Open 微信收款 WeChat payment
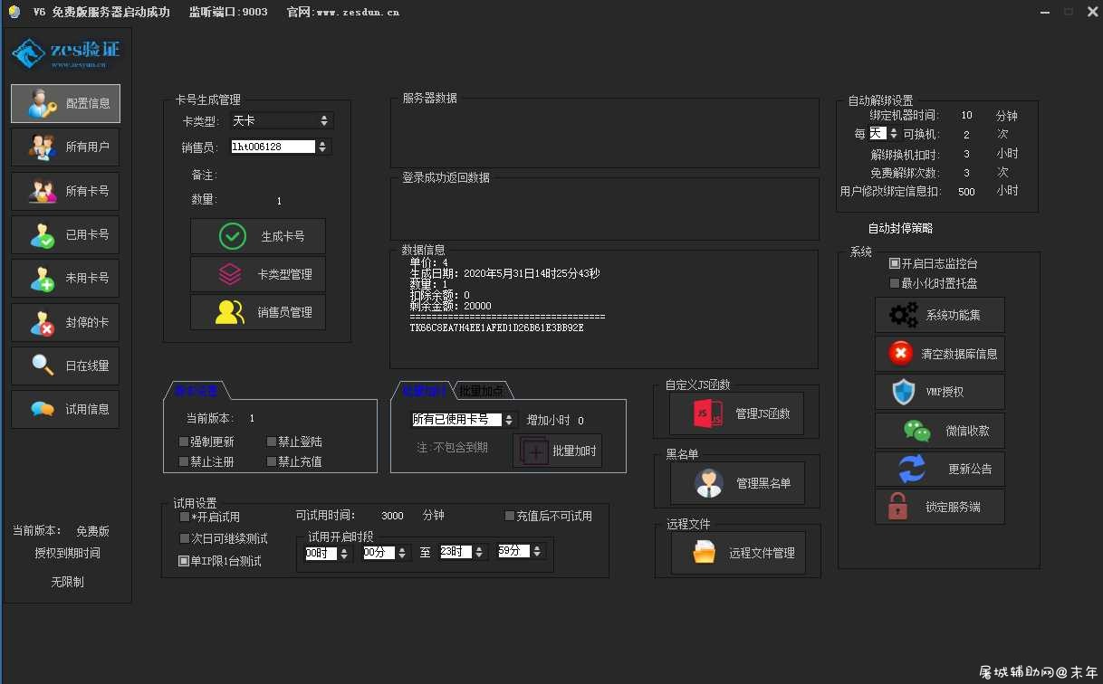The width and height of the screenshot is (1103, 684). [x=940, y=431]
